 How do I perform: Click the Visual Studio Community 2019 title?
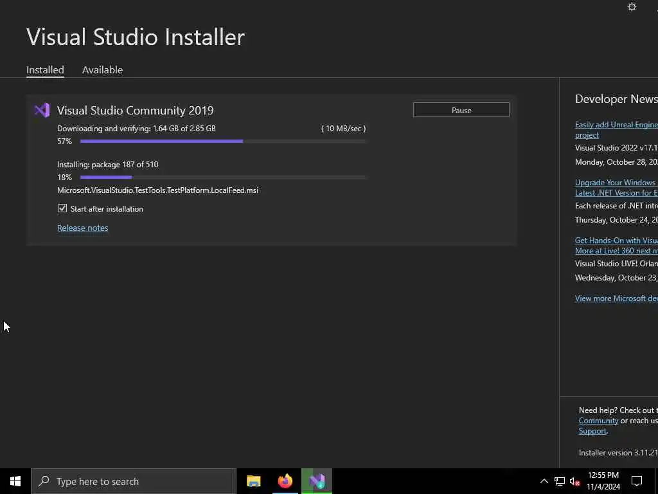135,111
